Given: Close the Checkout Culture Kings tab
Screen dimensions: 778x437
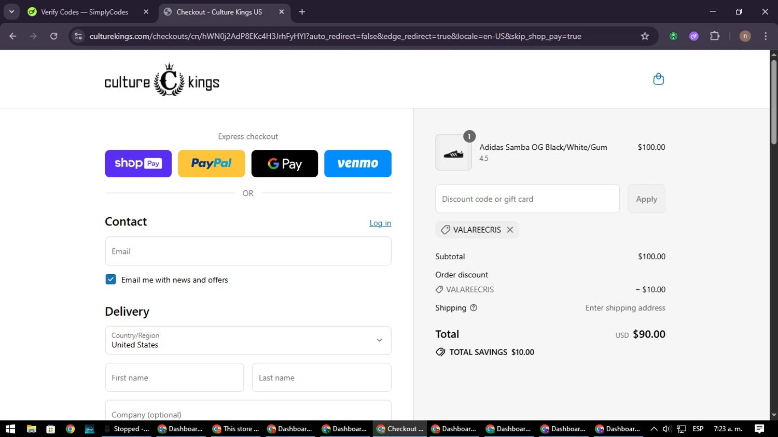Looking at the screenshot, I should click(282, 12).
